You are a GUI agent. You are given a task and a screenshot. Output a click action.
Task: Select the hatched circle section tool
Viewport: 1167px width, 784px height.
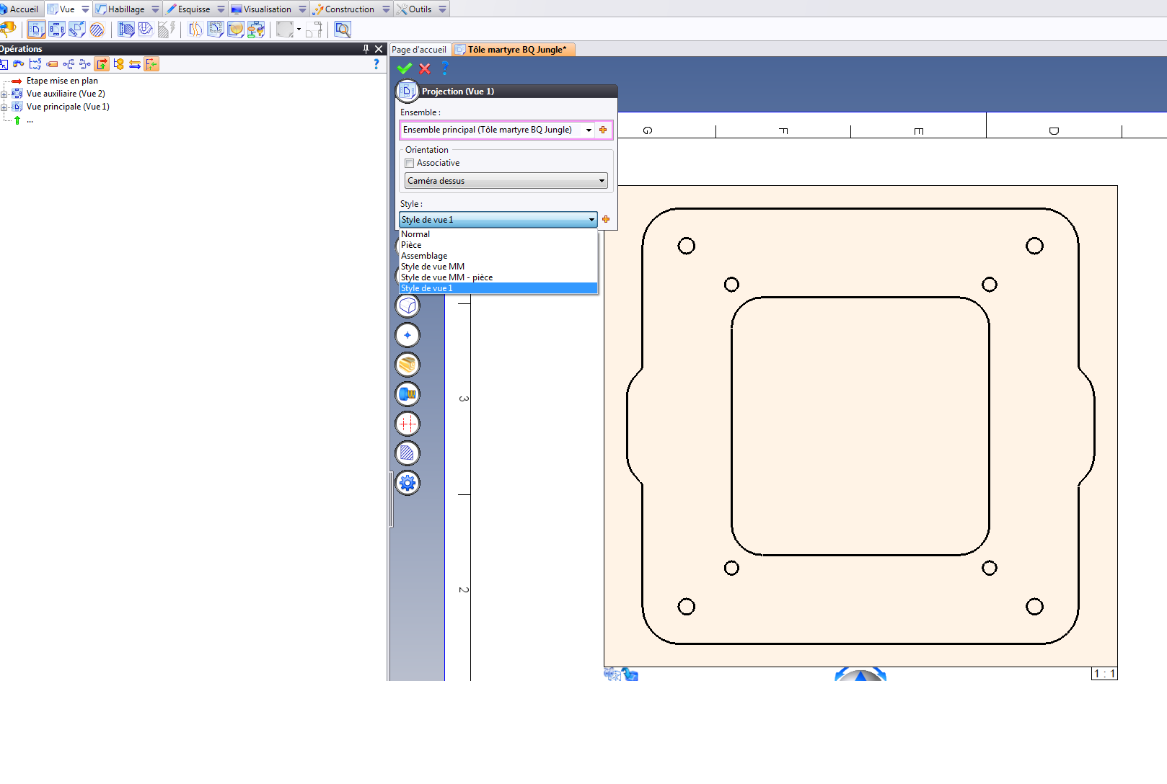pos(97,30)
